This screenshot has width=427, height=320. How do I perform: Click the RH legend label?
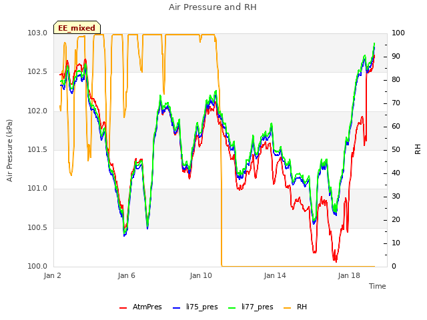pyautogui.click(x=302, y=307)
